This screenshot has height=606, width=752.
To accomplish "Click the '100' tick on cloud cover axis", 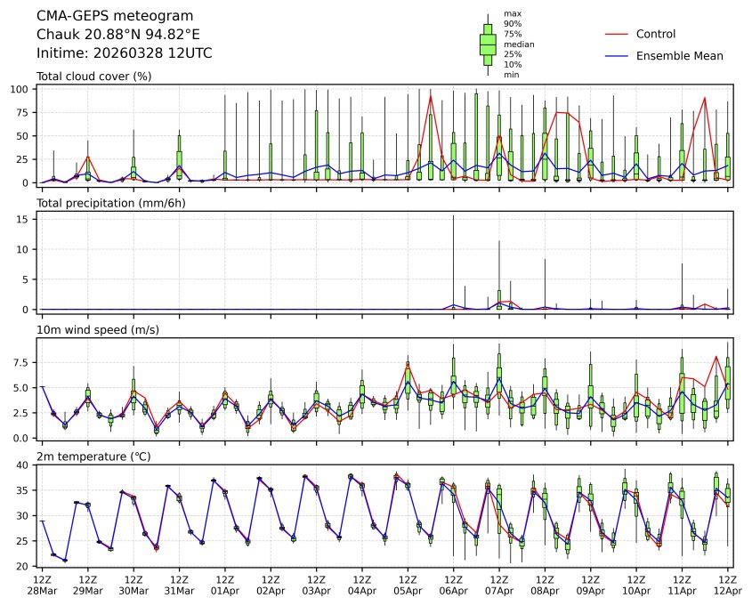I will click(24, 90).
